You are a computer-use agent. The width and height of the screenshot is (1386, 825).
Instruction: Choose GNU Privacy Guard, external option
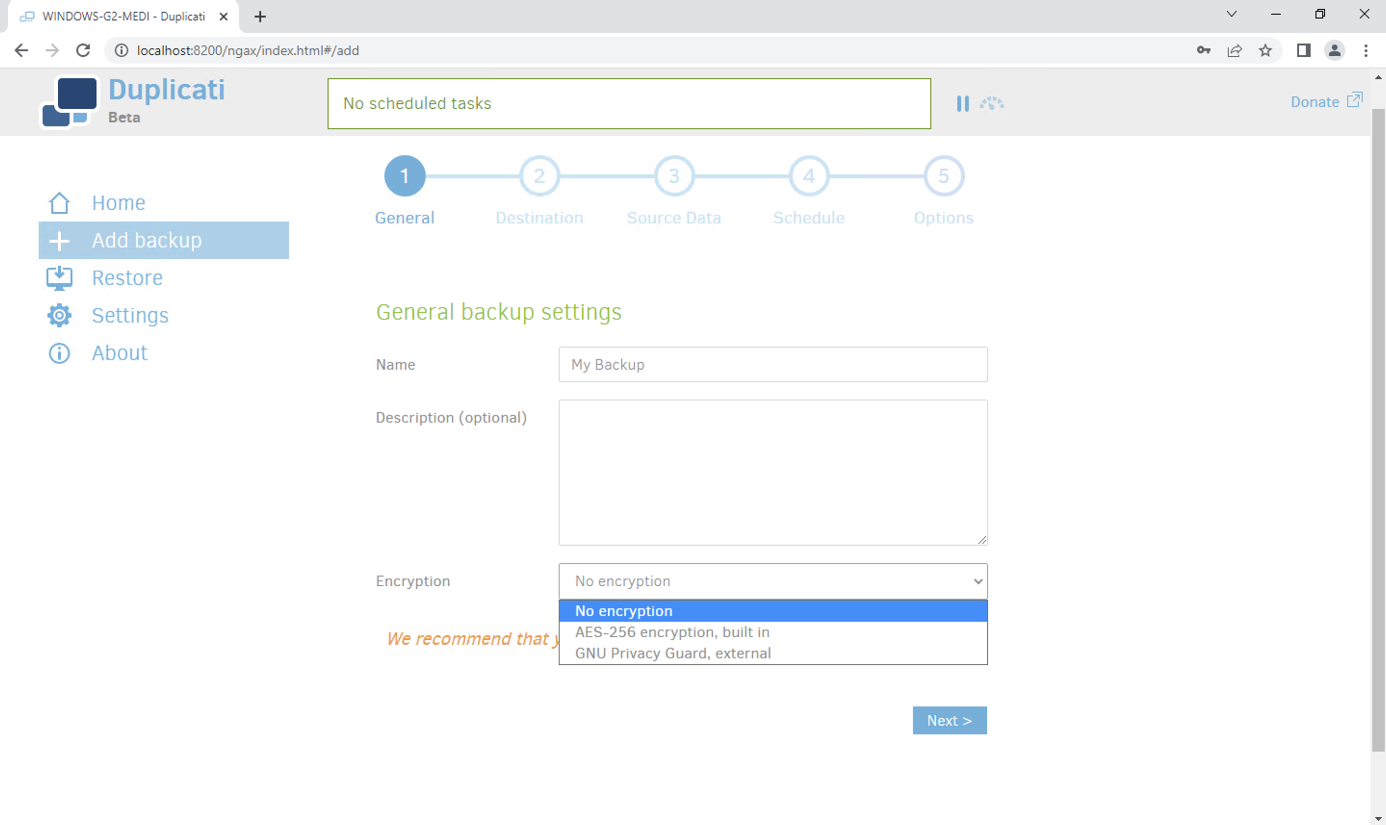[x=672, y=653]
